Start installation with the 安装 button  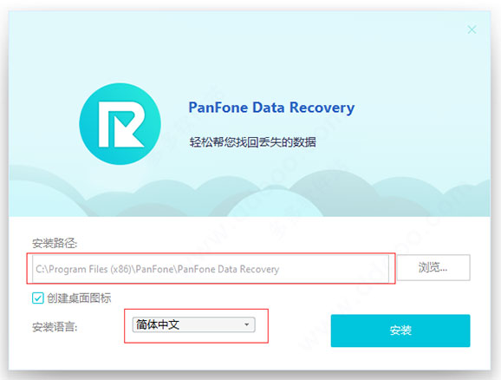click(x=400, y=331)
